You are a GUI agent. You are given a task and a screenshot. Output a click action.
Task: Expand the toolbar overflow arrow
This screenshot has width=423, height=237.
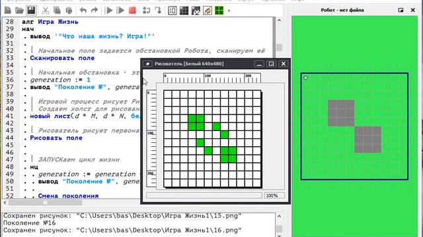pyautogui.click(x=229, y=11)
